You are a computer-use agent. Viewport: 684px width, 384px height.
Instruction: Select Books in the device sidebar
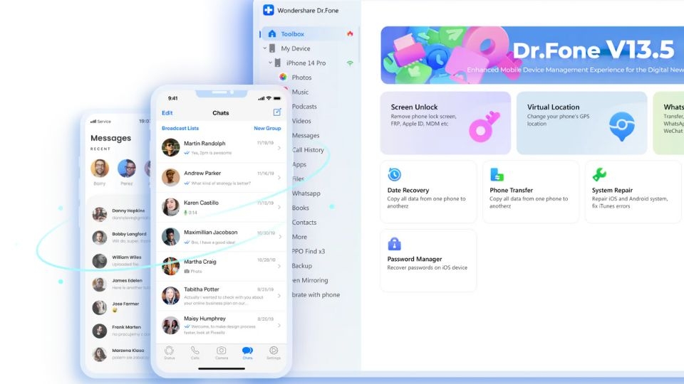(301, 208)
